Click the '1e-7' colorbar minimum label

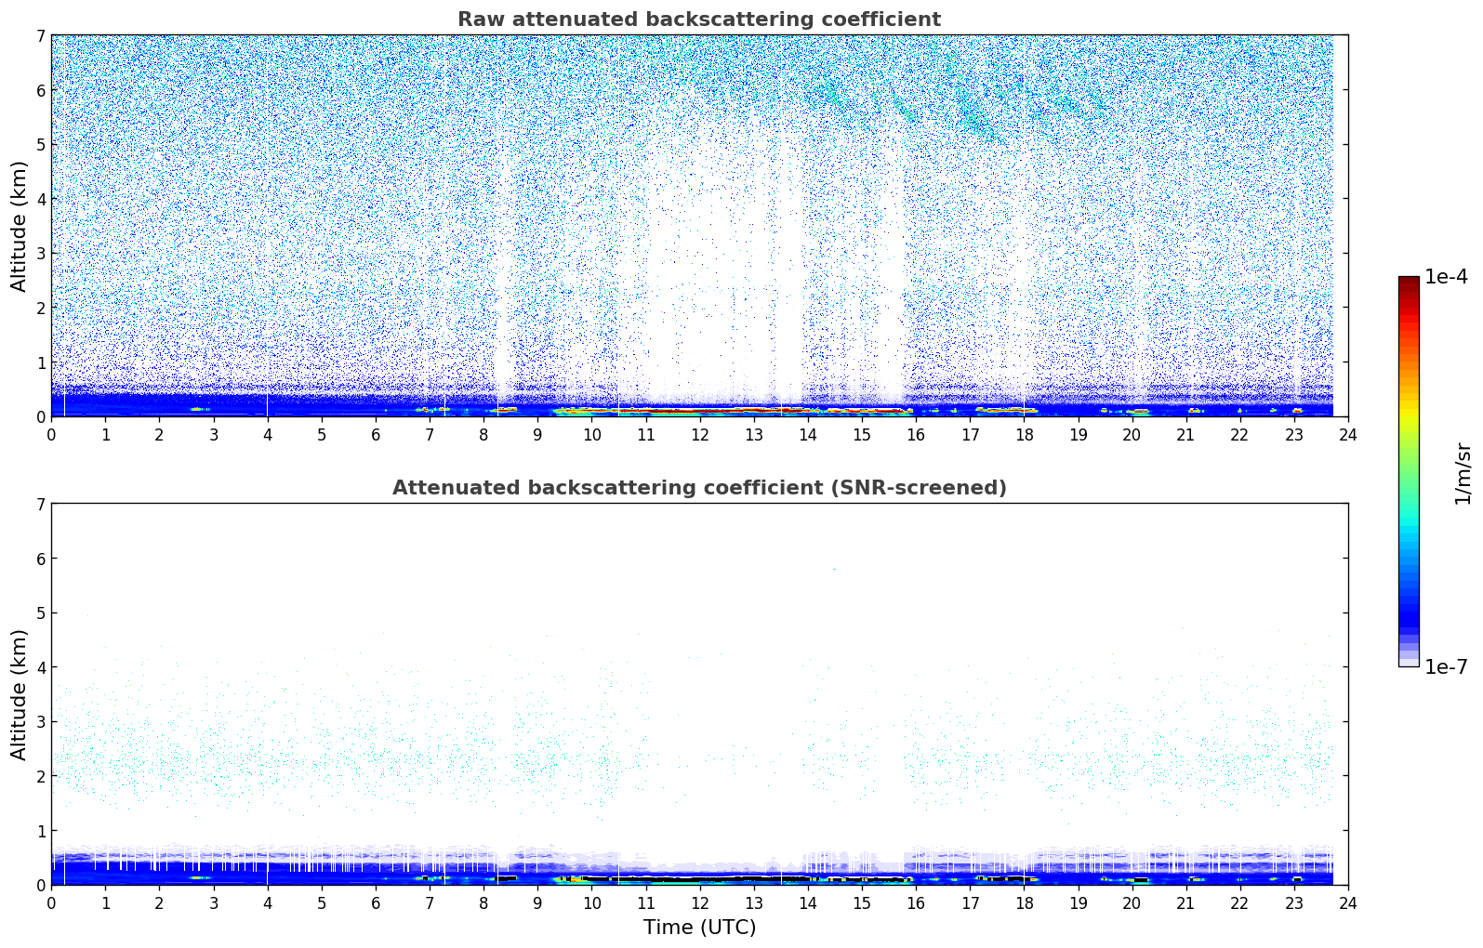point(1445,666)
